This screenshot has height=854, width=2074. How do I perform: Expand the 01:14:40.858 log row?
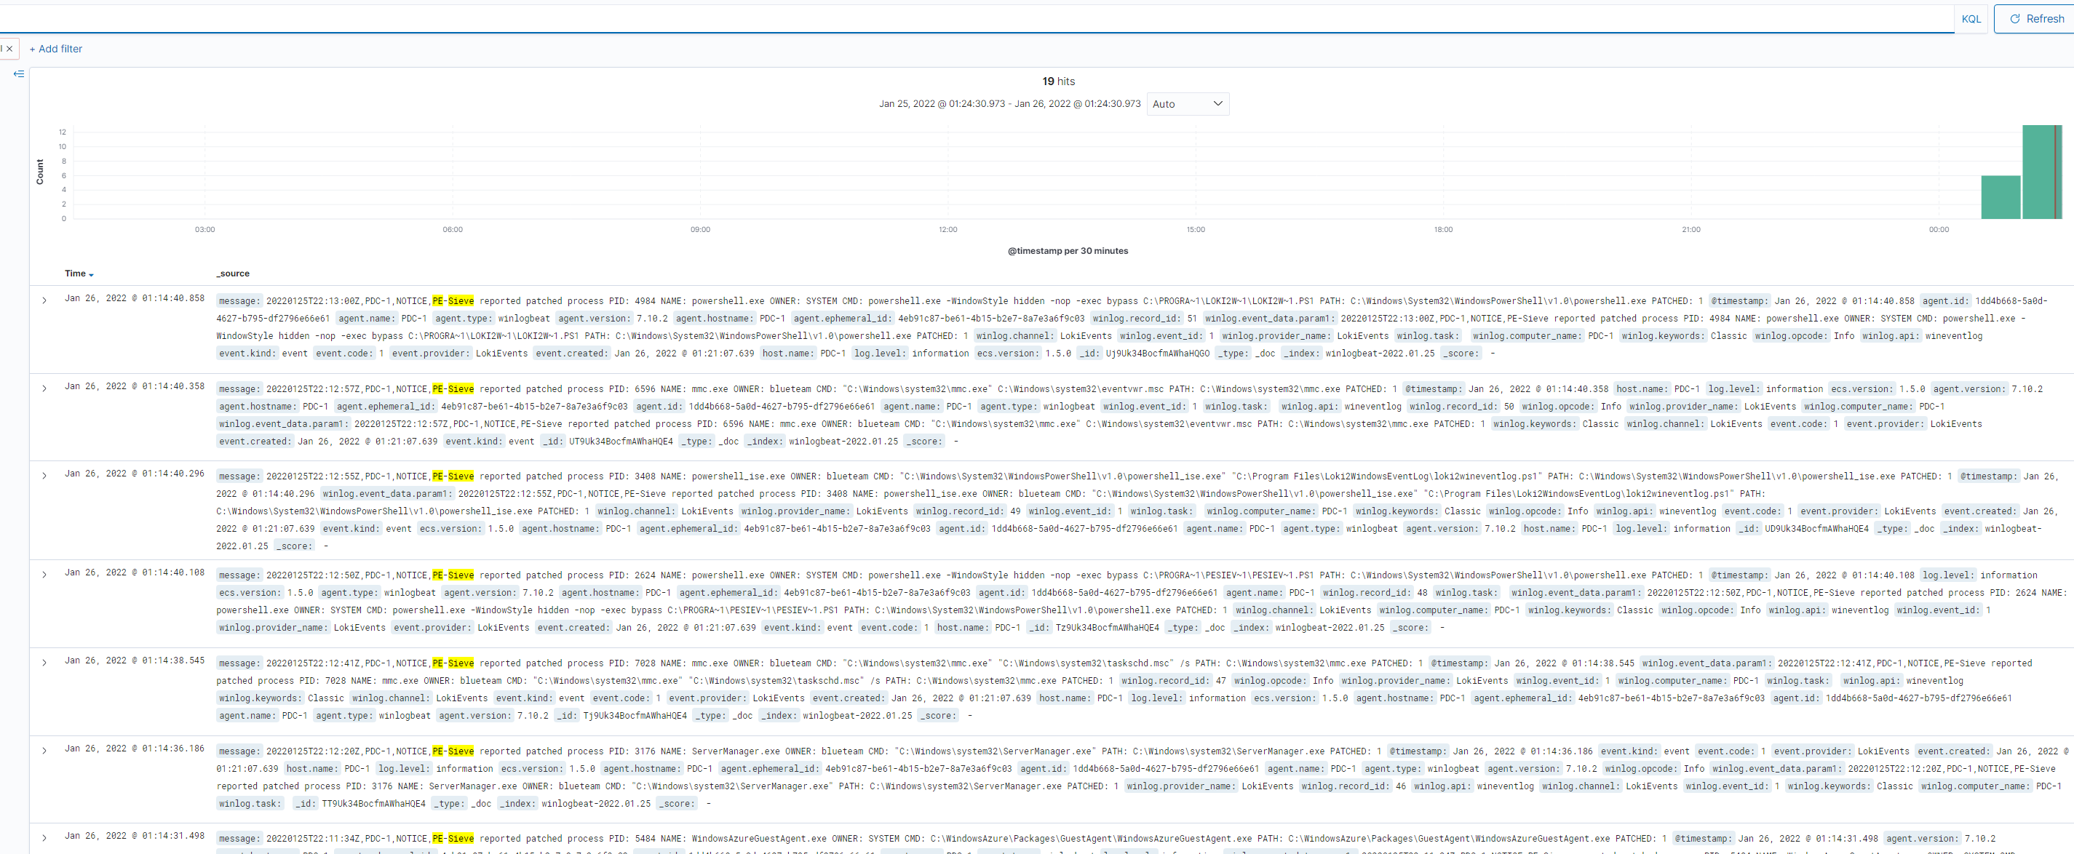click(x=44, y=300)
